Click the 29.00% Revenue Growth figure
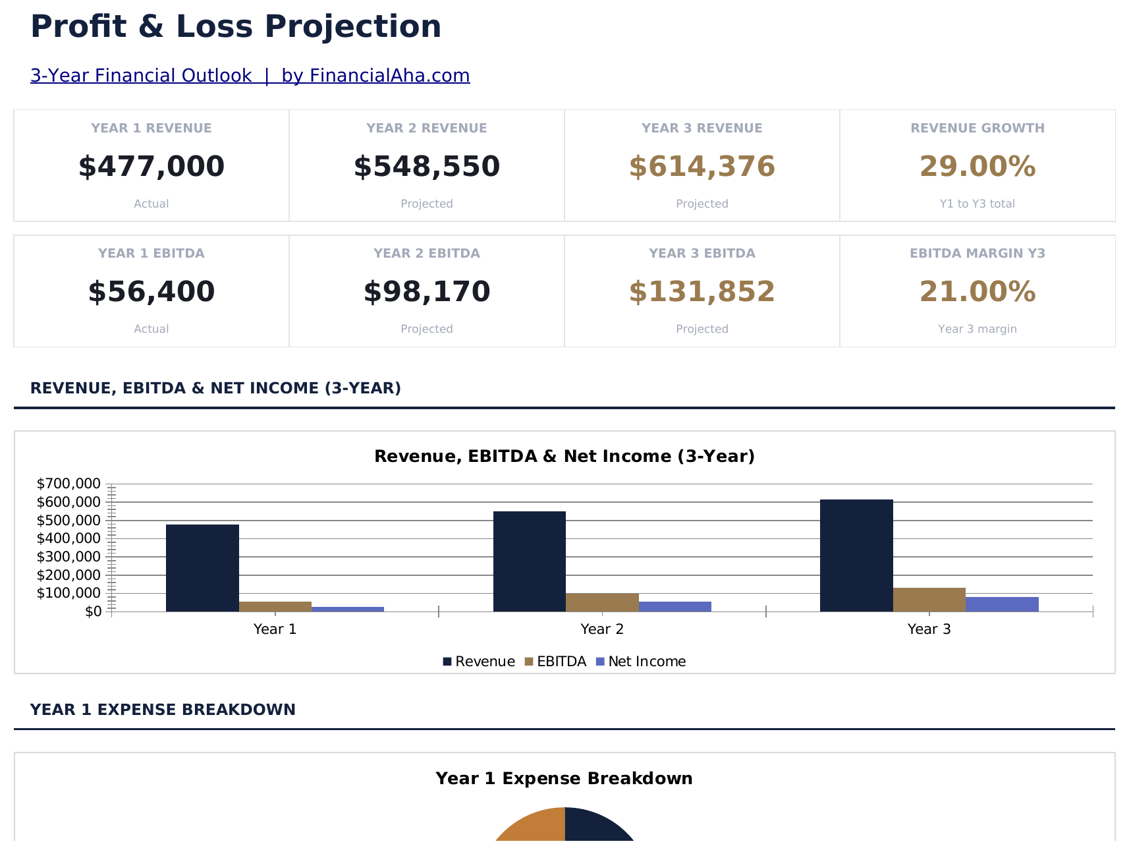The image size is (1129, 854). tap(978, 167)
